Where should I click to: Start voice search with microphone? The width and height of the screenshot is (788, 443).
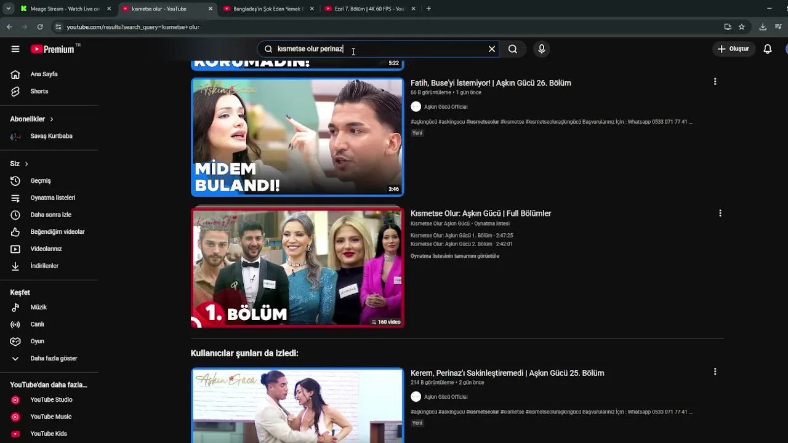541,49
